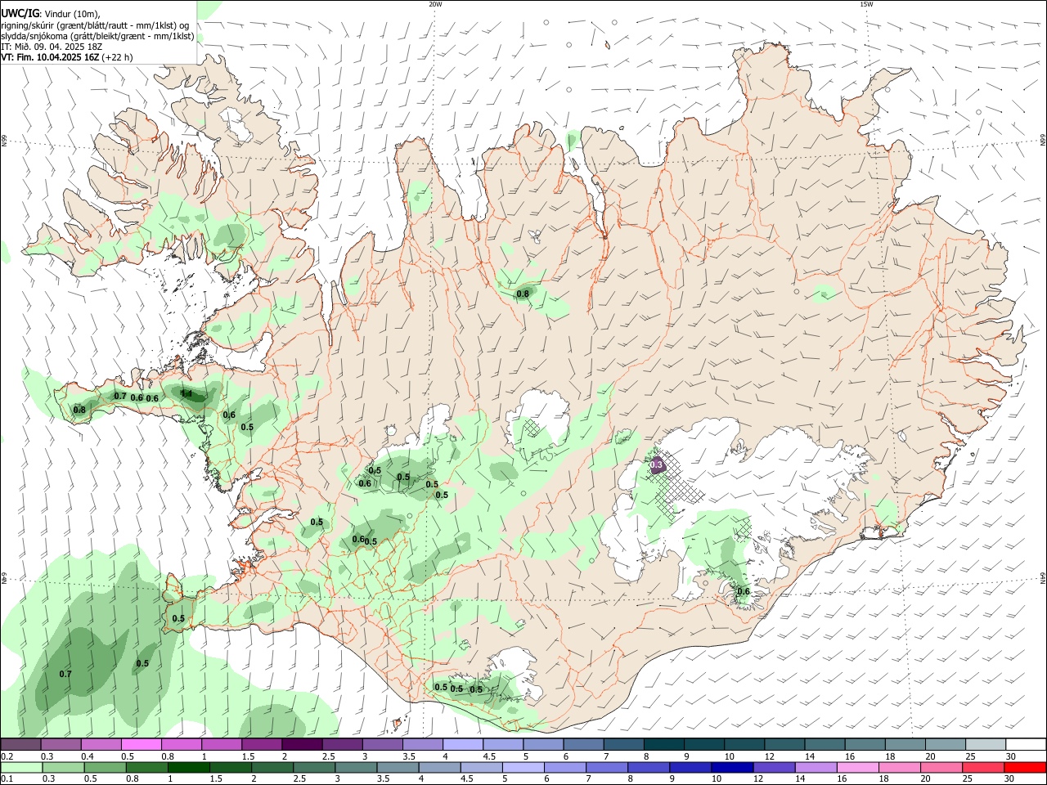
Task: Click the 0.7 value over the southwest sea
Action: tap(65, 674)
